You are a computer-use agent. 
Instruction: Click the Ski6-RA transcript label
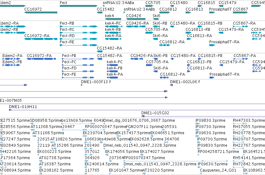(160, 35)
